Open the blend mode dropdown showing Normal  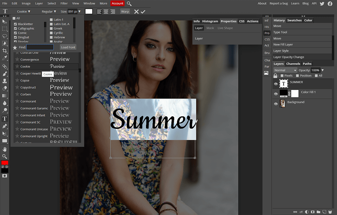(x=285, y=70)
